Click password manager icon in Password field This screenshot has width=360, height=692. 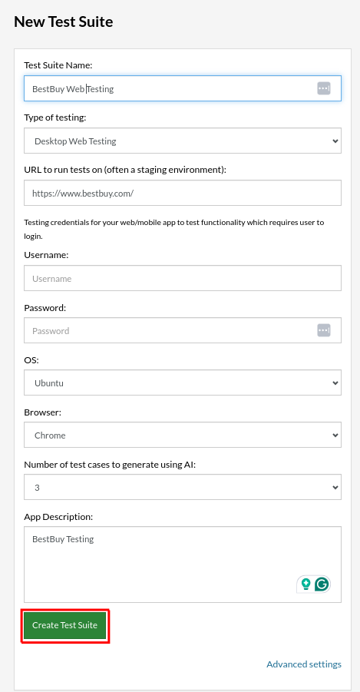[x=324, y=330]
